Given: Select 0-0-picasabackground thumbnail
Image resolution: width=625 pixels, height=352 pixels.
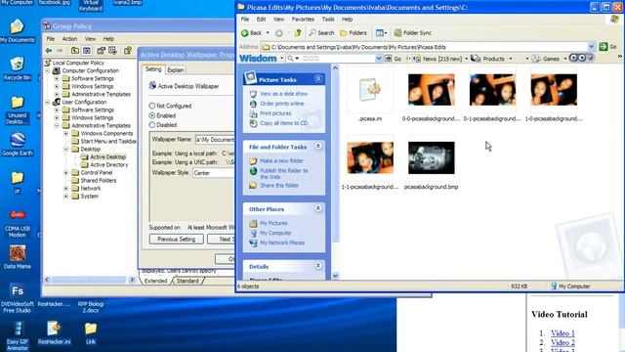Looking at the screenshot, I should 431,89.
